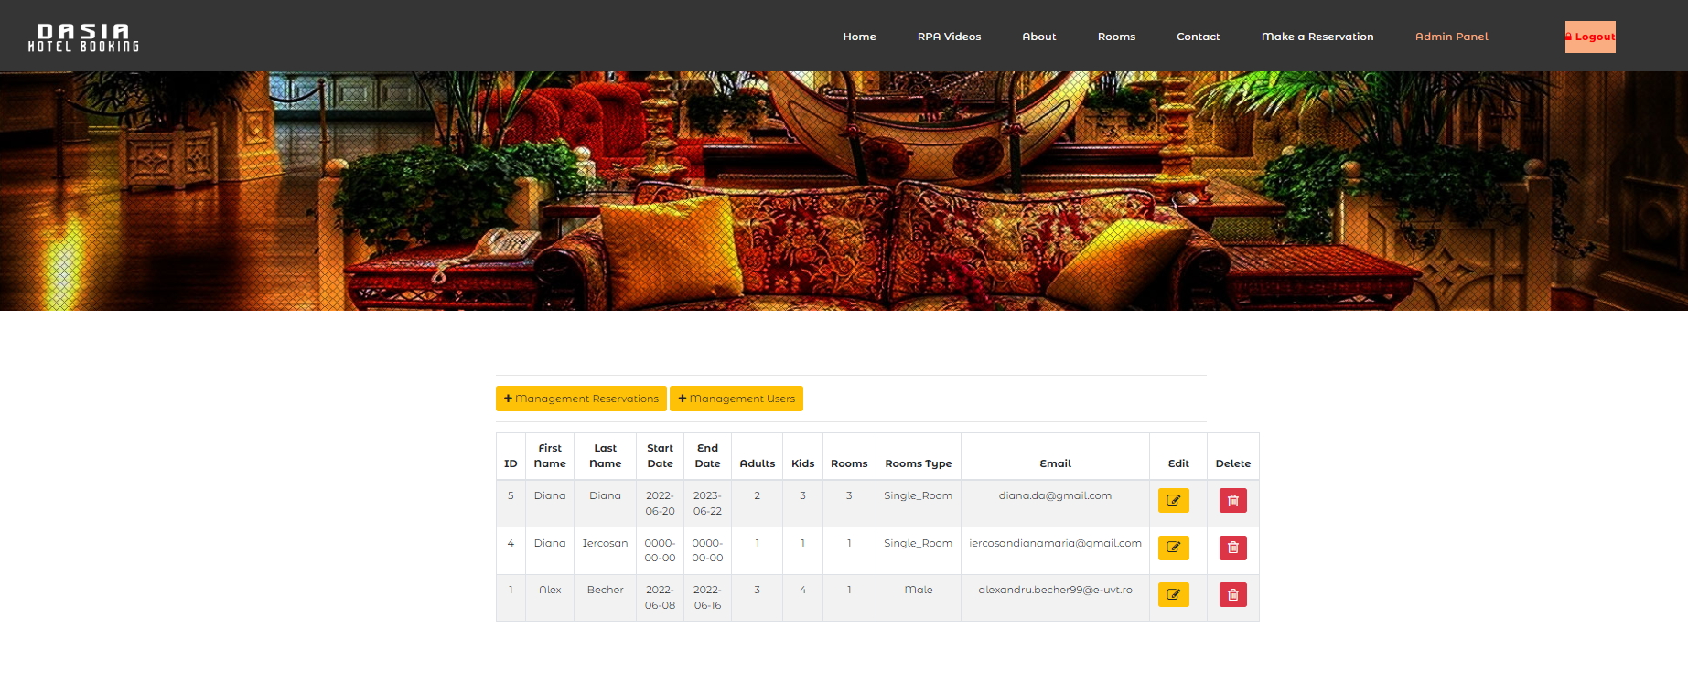Go to the Contact page
1688x692 pixels.
coord(1198,37)
